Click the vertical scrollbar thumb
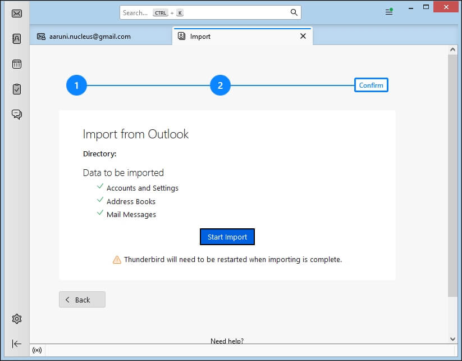The width and height of the screenshot is (462, 361). pyautogui.click(x=452, y=175)
